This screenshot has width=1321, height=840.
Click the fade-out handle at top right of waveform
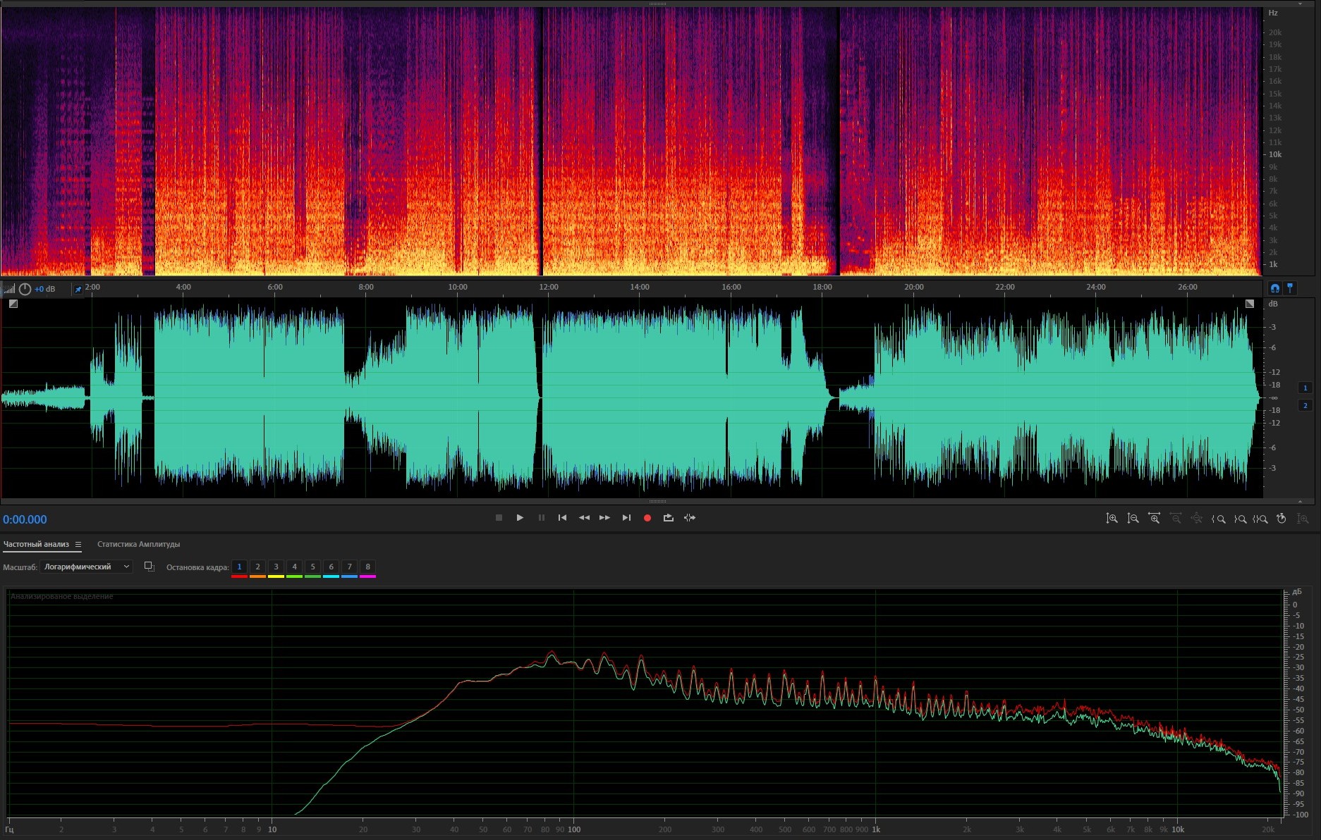pos(1250,304)
